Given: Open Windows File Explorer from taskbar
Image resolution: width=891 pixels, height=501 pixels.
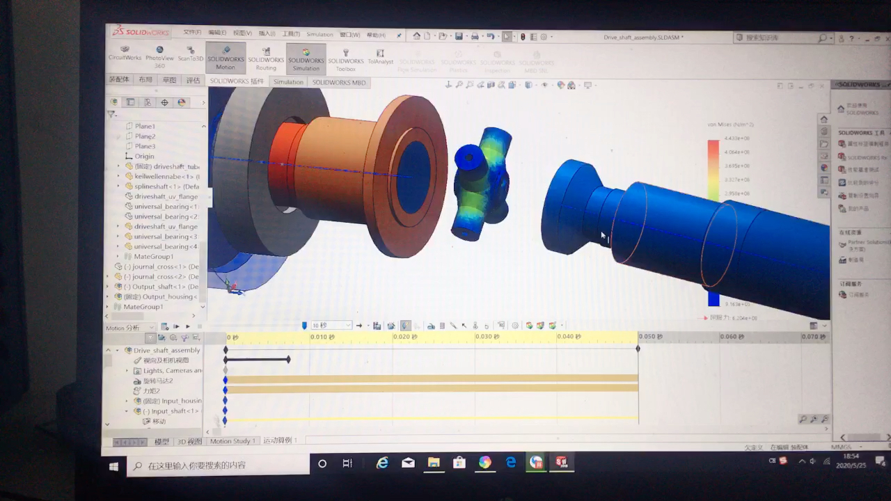Looking at the screenshot, I should [434, 463].
